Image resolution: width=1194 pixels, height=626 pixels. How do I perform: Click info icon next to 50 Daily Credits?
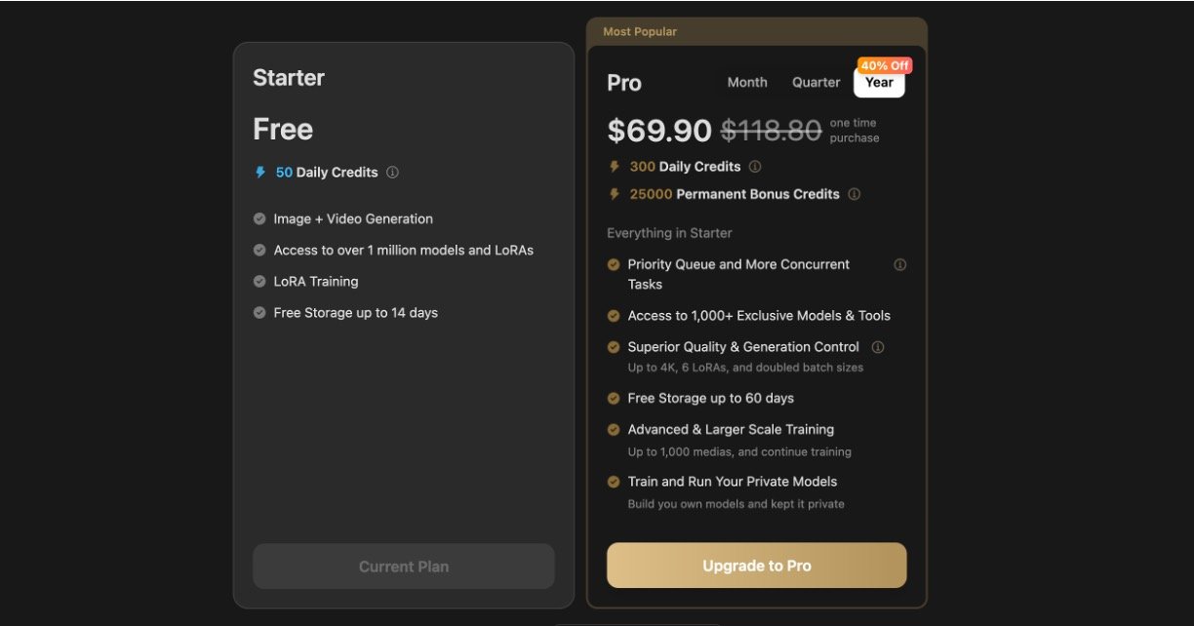pyautogui.click(x=392, y=173)
